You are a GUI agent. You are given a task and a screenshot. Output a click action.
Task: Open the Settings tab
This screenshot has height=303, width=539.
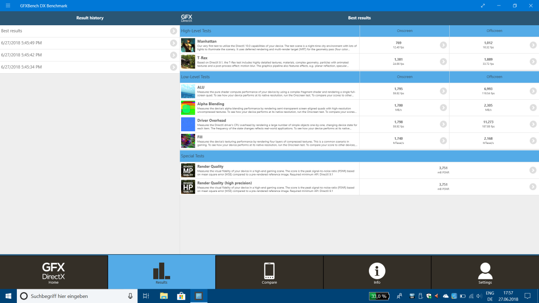[485, 272]
